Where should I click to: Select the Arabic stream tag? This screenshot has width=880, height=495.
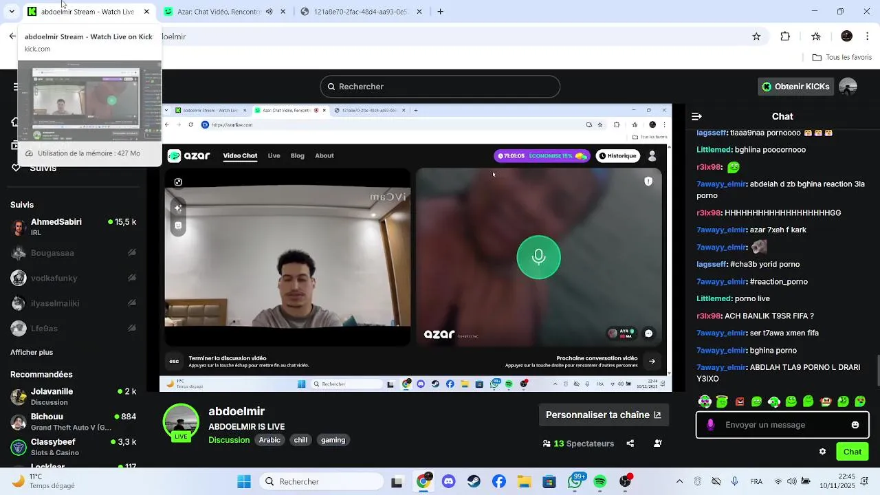pyautogui.click(x=269, y=440)
